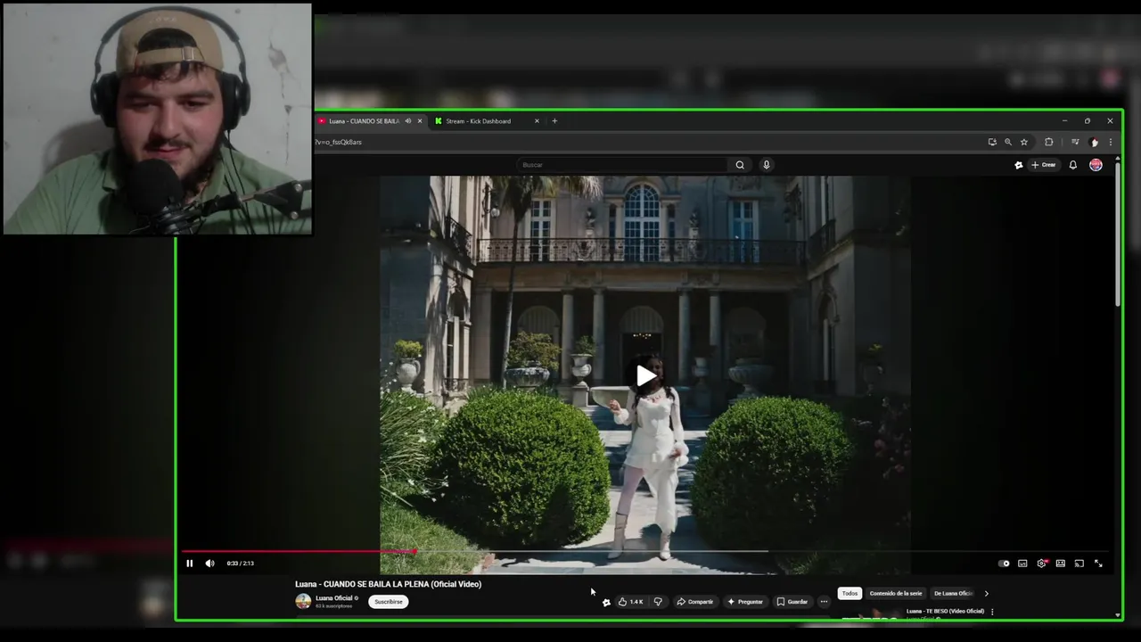
Task: Turn on subtitles with the captions icon
Action: 1022,563
